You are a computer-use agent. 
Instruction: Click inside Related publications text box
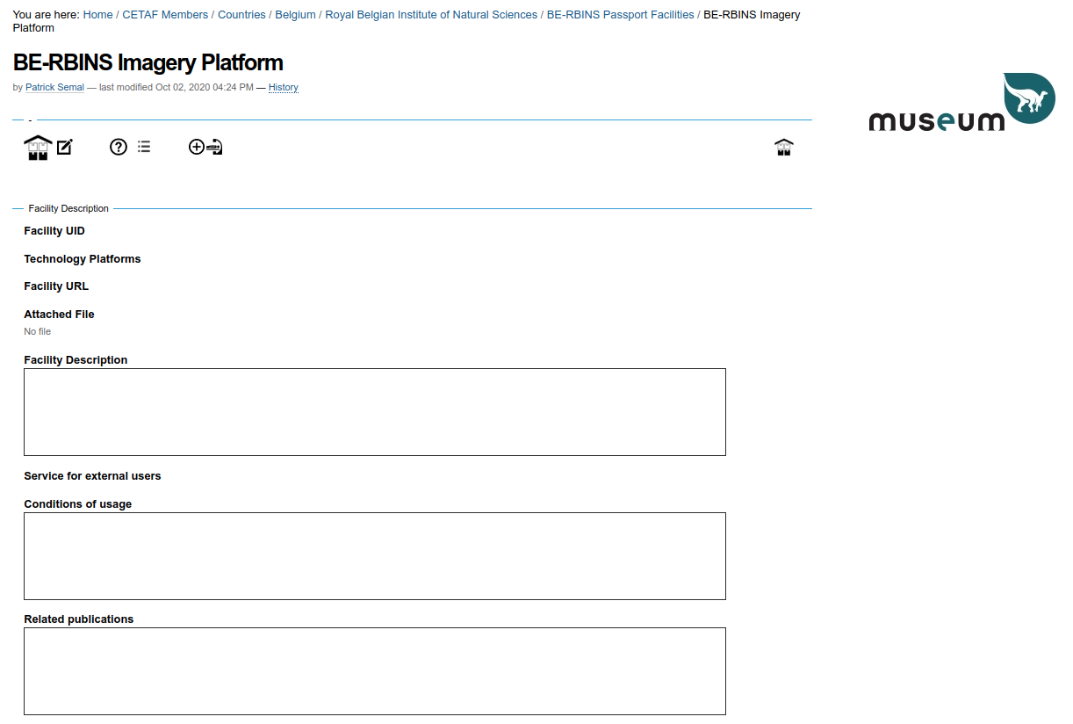(375, 671)
